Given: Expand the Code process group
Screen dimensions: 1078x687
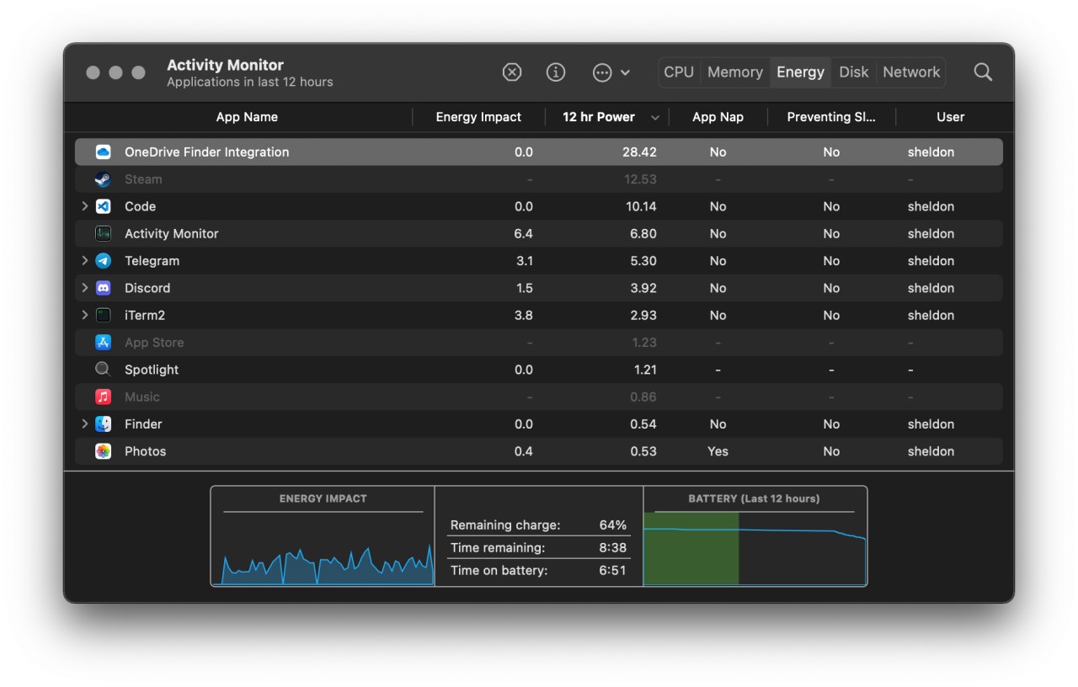Looking at the screenshot, I should point(84,206).
